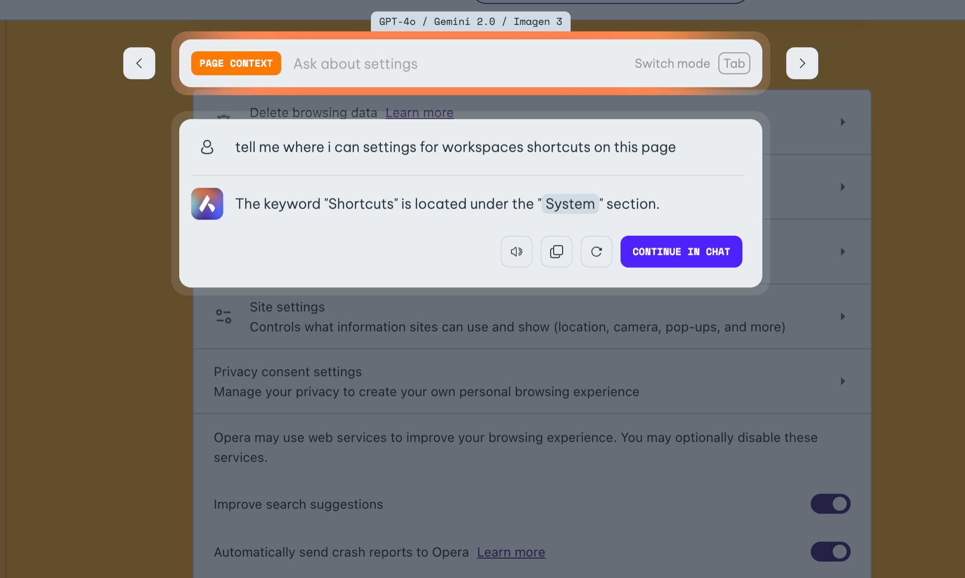
Task: Toggle Automatically send crash reports switch
Action: [830, 552]
